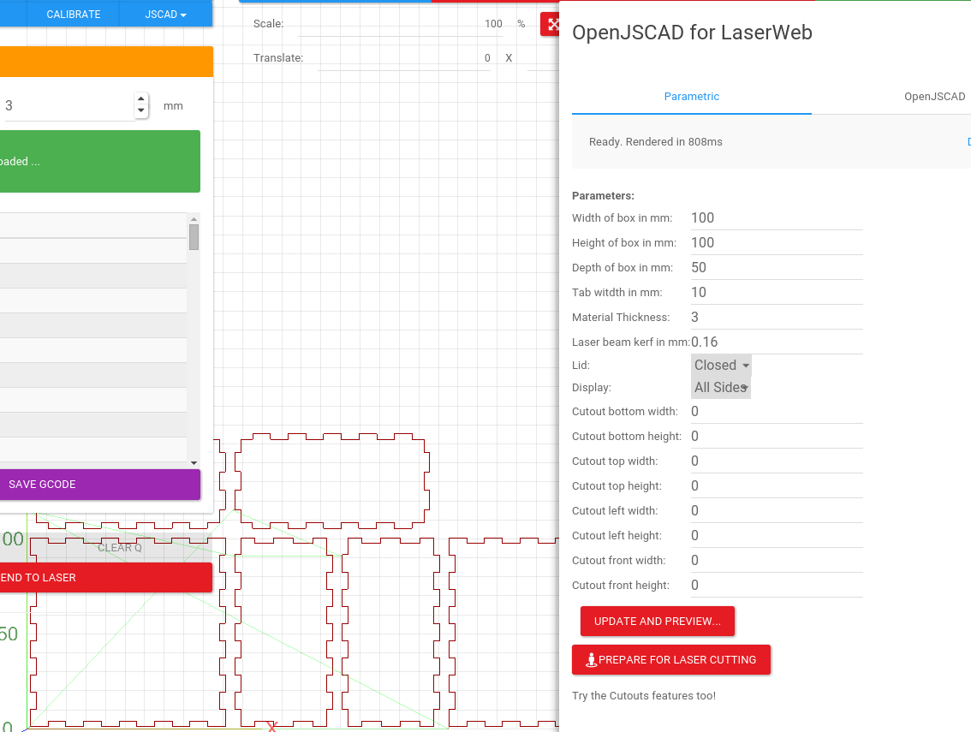Edit the Height of box in mm field
This screenshot has height=732, width=971.
[x=777, y=243]
